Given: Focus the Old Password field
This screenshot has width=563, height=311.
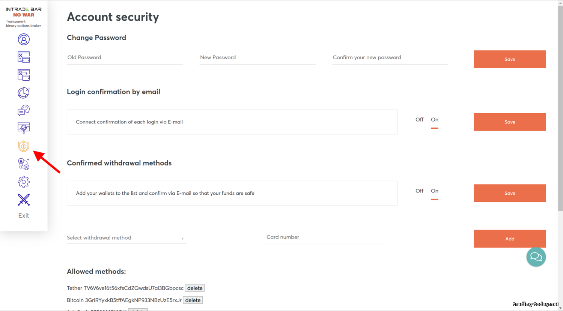Looking at the screenshot, I should [125, 57].
